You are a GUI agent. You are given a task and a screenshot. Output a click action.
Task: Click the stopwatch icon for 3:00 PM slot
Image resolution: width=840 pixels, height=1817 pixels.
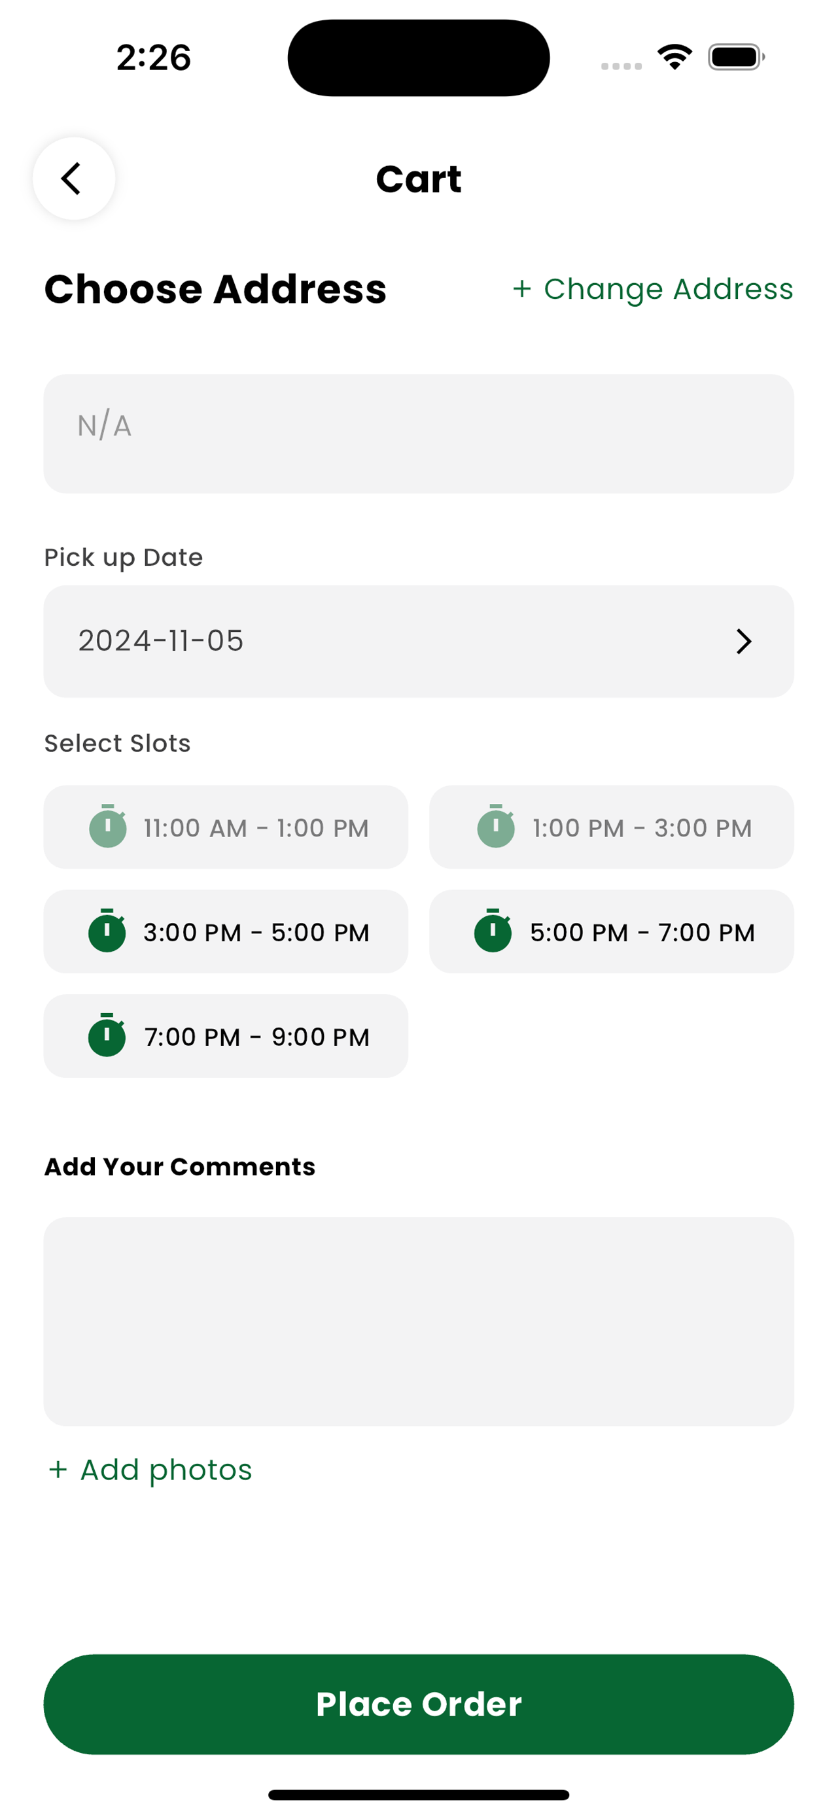coord(107,931)
